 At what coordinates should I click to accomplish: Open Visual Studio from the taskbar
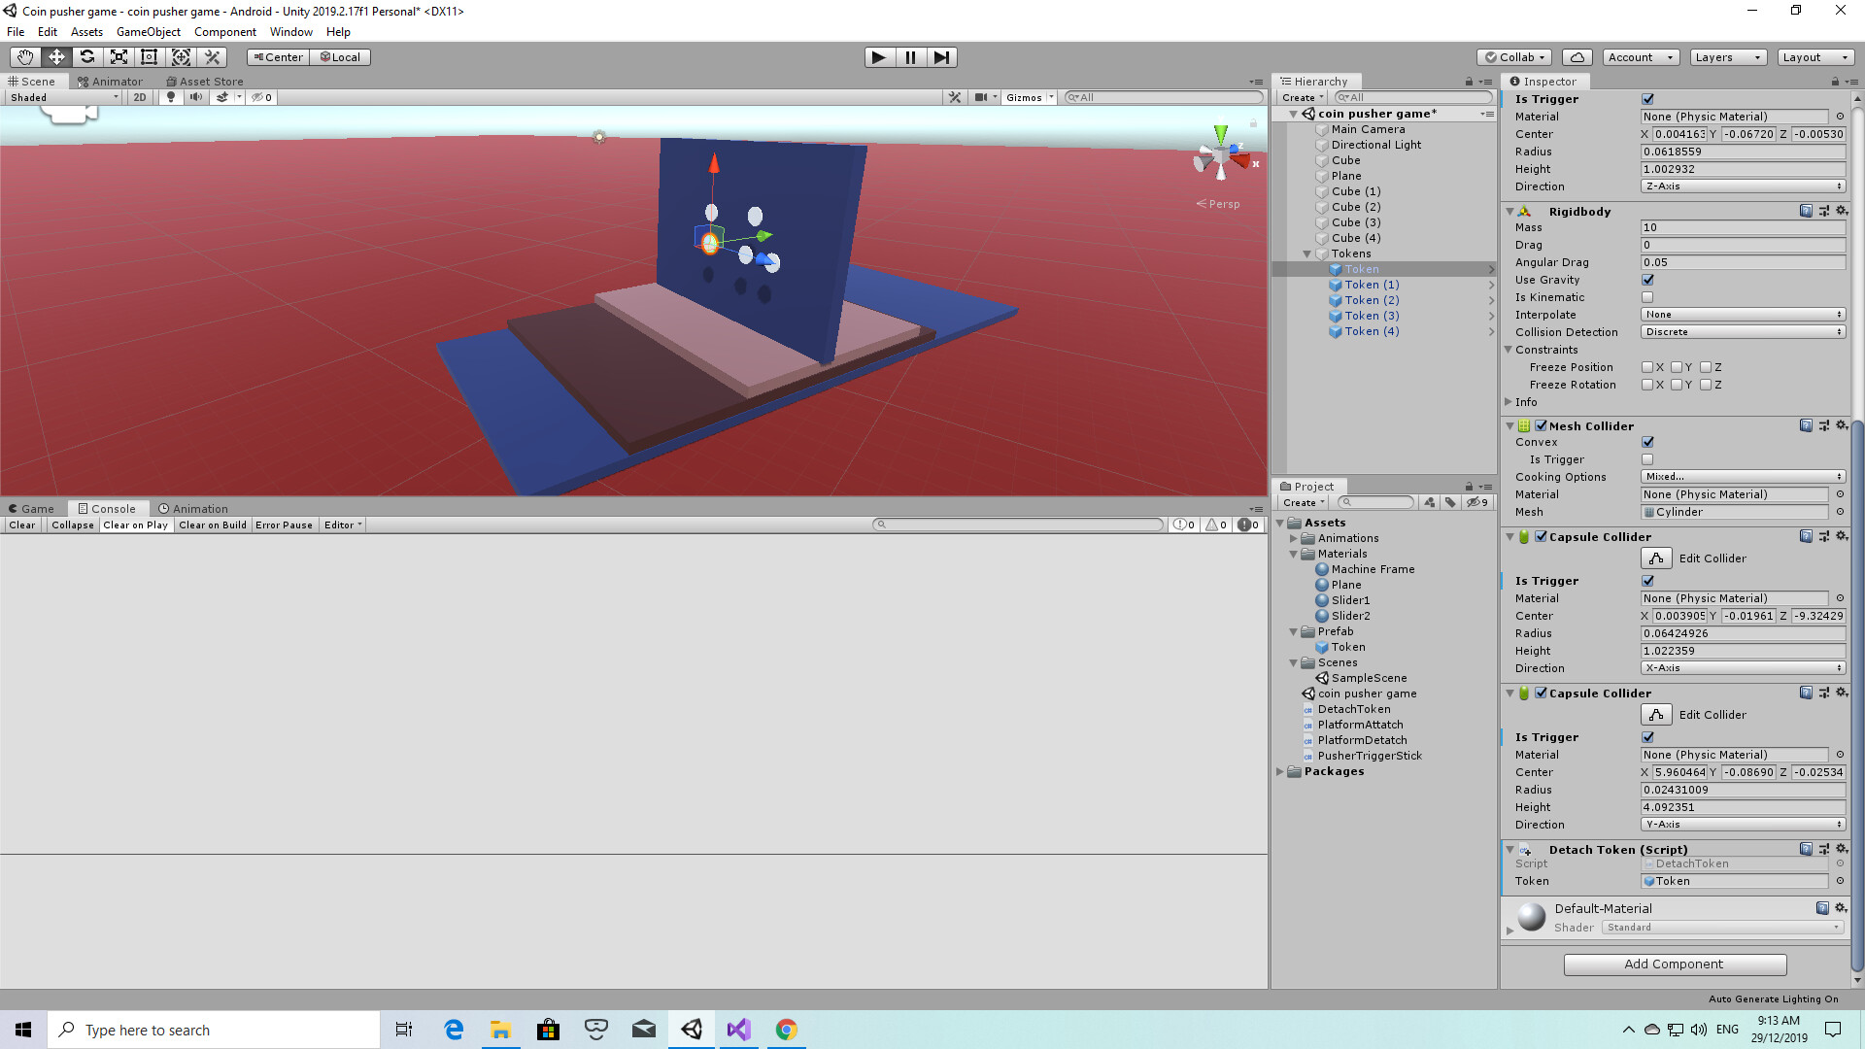(x=738, y=1030)
